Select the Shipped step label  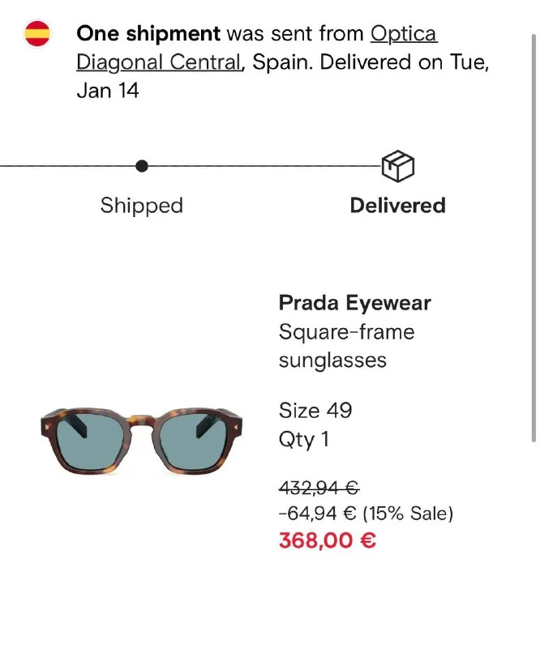tap(142, 206)
